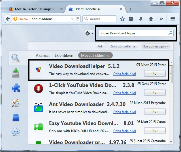Image resolution: width=181 pixels, height=152 pixels.
Task: Click the results list scrollbar thumb
Action: [x=171, y=74]
